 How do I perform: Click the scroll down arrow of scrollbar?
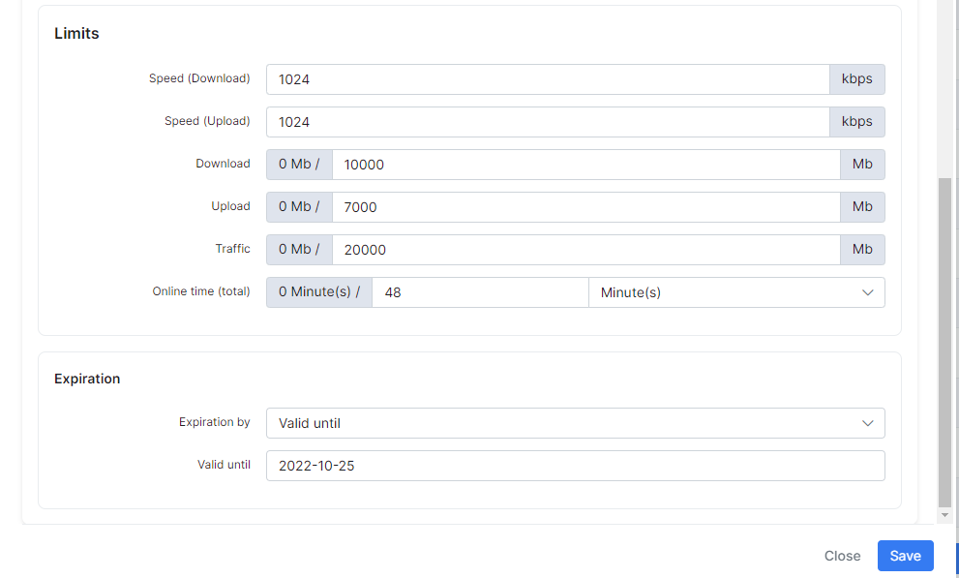click(x=944, y=515)
